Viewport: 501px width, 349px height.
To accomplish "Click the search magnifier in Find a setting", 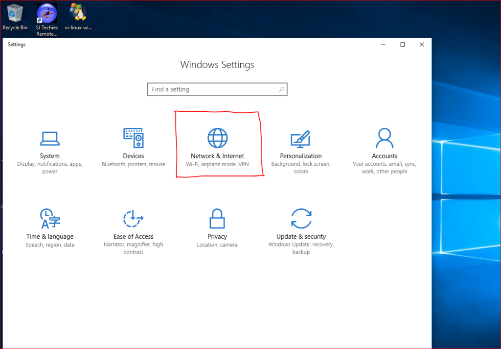I will tap(281, 89).
